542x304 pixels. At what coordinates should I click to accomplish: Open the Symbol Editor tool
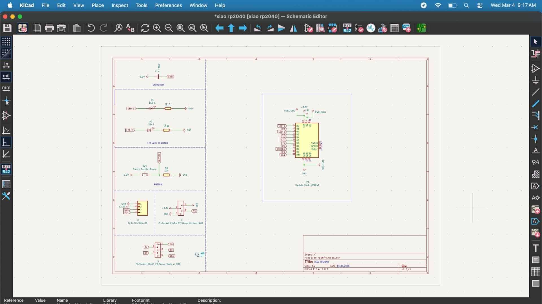tap(308, 28)
